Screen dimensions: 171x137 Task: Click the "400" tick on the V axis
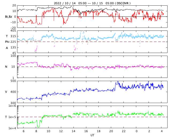13,92
